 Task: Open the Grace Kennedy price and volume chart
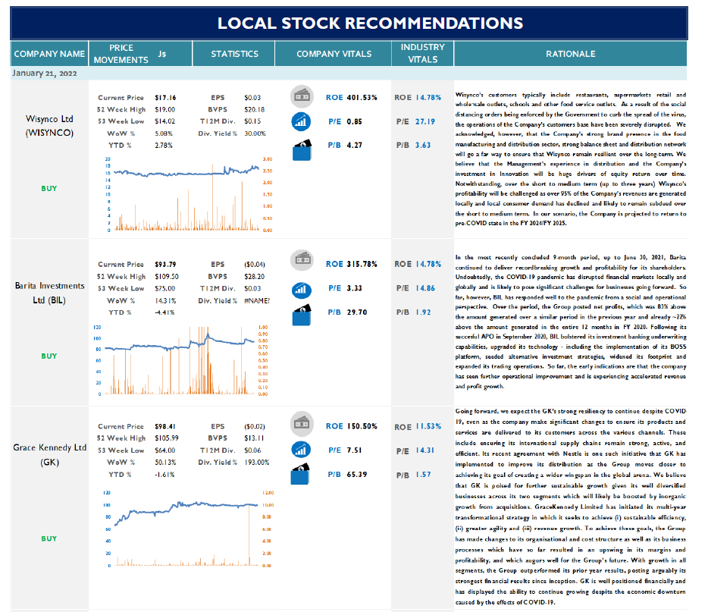188,529
